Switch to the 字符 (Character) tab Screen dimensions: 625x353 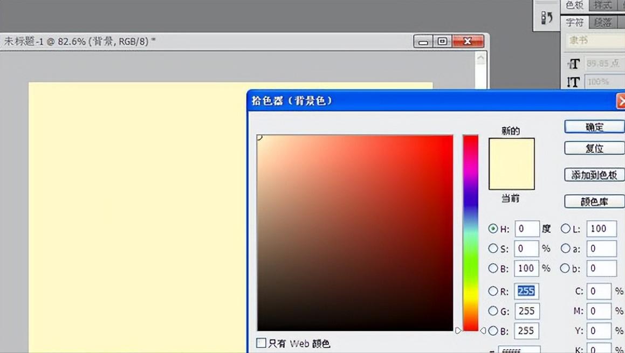(x=574, y=22)
